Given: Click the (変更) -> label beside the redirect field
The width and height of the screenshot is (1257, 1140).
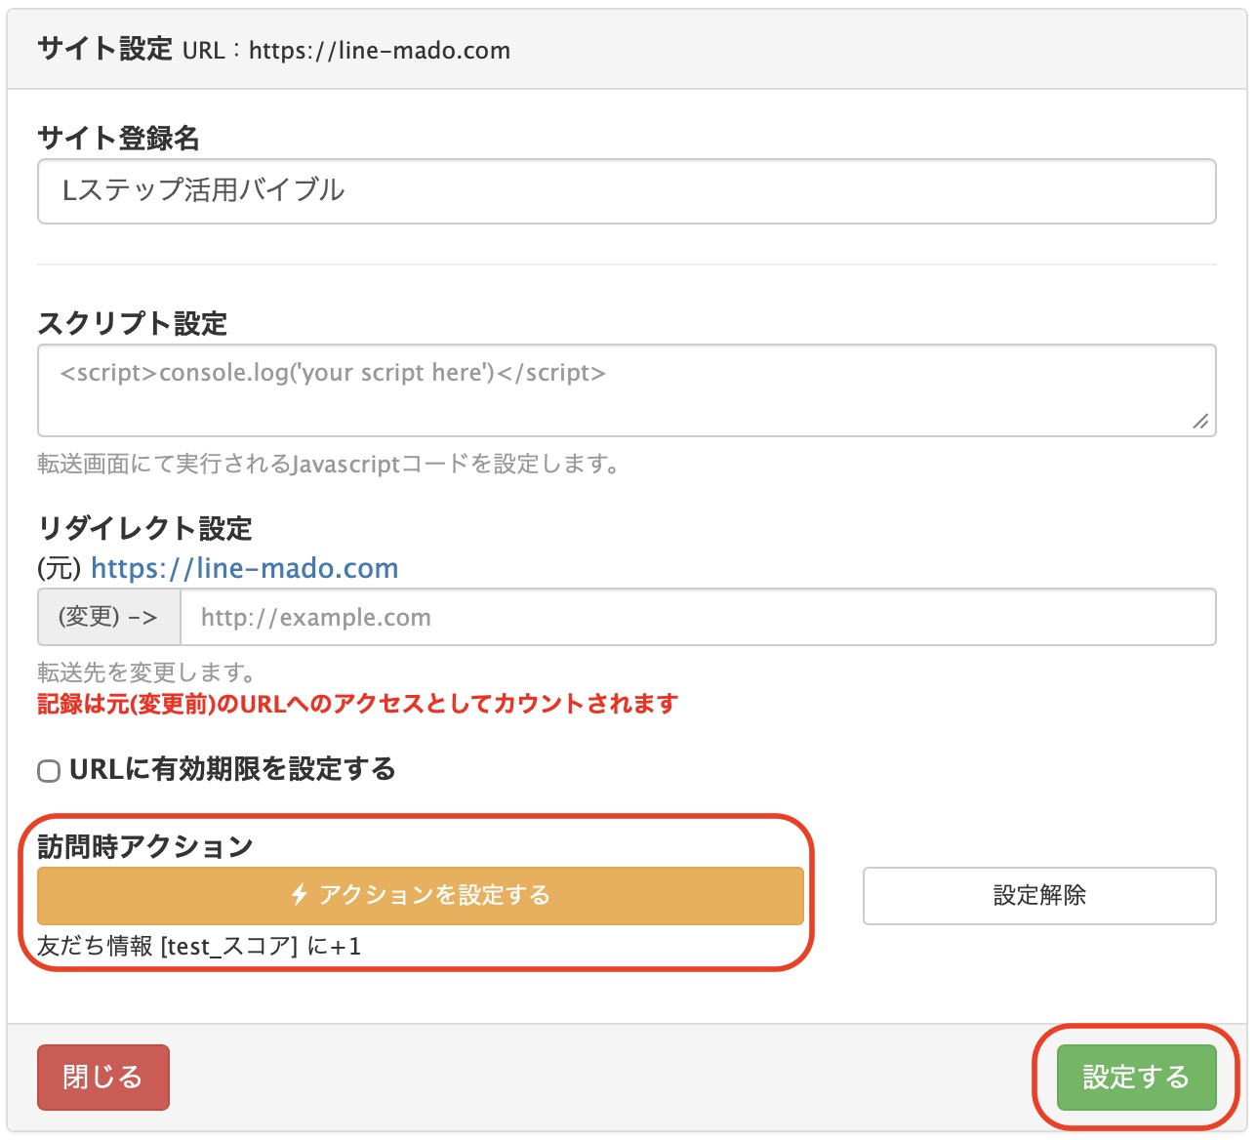Looking at the screenshot, I should (106, 617).
